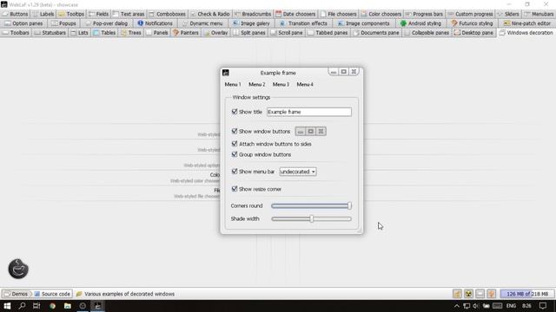Toggle the Show title checkbox
This screenshot has height=312, width=556.
(x=235, y=112)
